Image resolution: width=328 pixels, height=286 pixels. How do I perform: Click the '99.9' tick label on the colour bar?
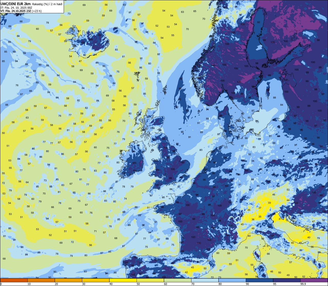click(x=303, y=284)
